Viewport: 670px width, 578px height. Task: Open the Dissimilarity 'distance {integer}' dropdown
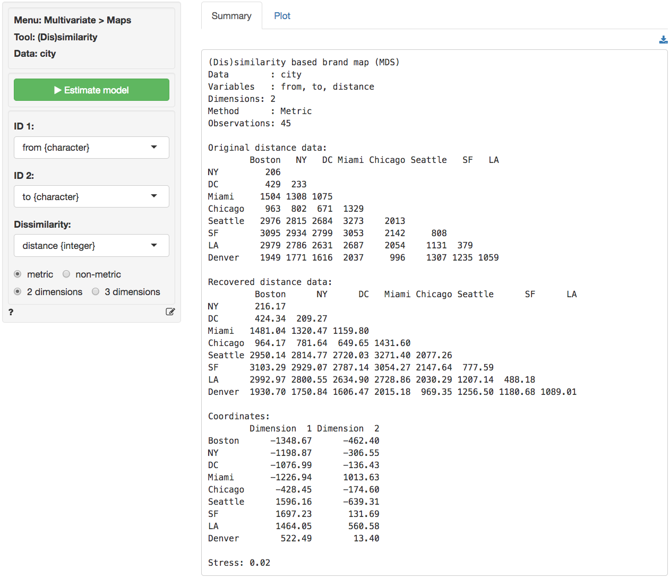(91, 246)
